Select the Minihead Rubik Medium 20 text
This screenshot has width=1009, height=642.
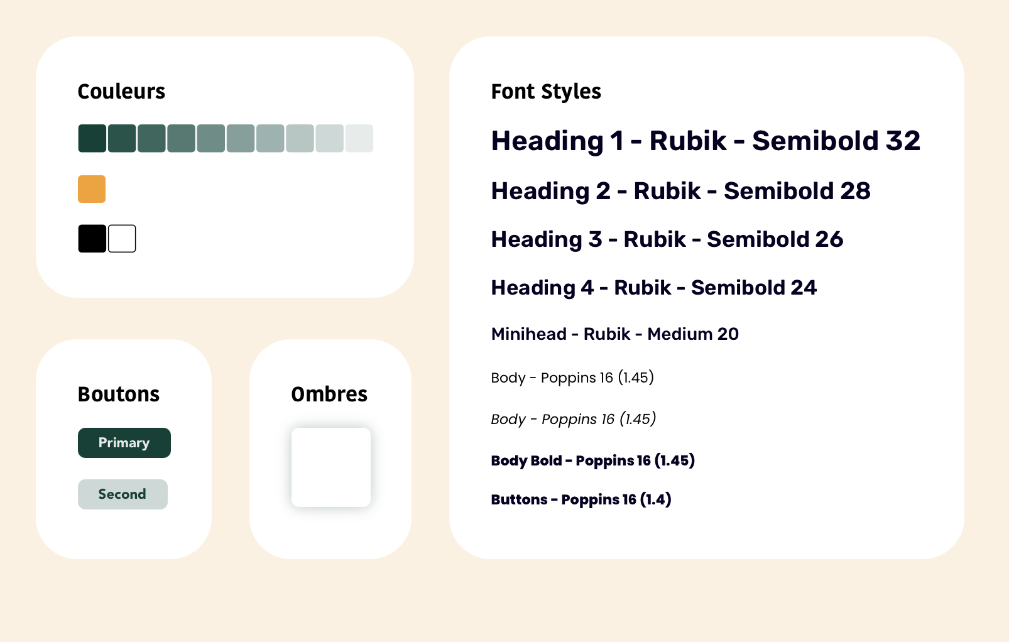point(614,334)
